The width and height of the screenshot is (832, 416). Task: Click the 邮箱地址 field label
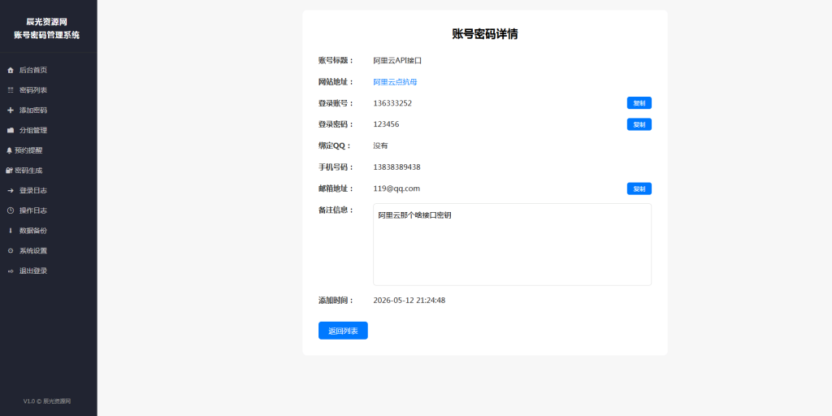click(x=336, y=188)
